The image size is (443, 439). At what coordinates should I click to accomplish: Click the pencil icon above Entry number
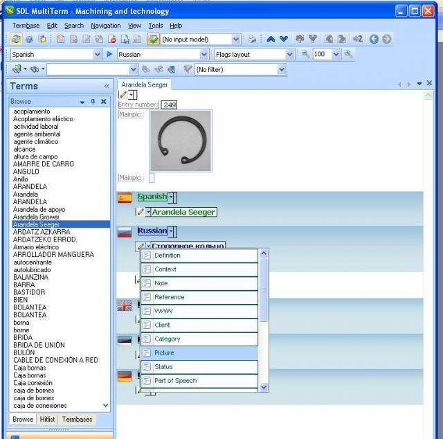[123, 95]
